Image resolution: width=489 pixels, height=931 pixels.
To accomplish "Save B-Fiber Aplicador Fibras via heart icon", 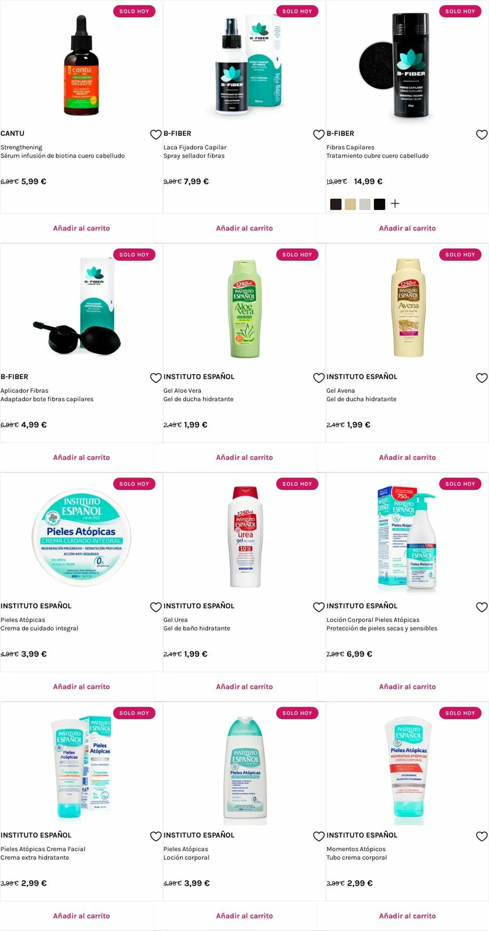I will click(156, 378).
